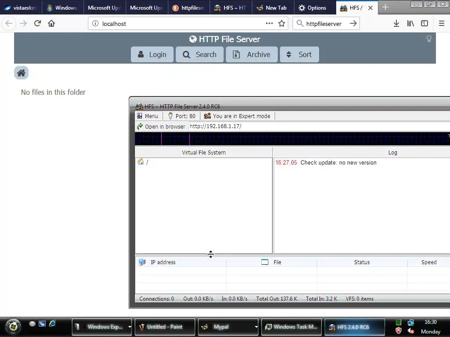The width and height of the screenshot is (450, 337).
Task: Open Mypal taskbar group dropdown arrow
Action: coord(256,326)
